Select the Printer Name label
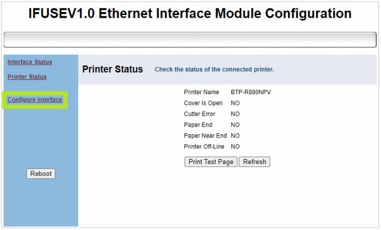 click(x=202, y=92)
